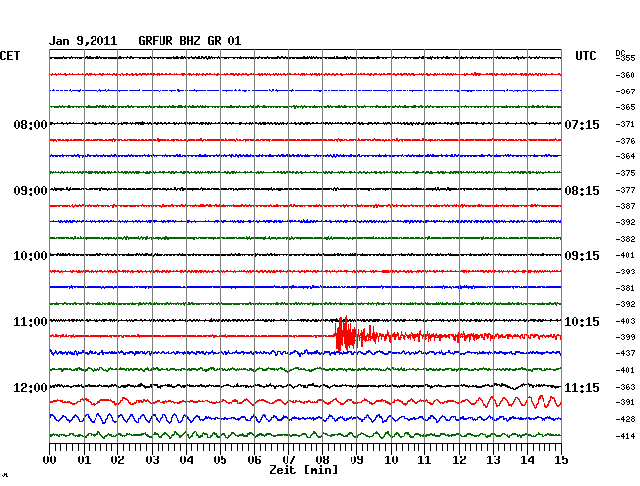Select DC offset value "-365"

point(625,107)
